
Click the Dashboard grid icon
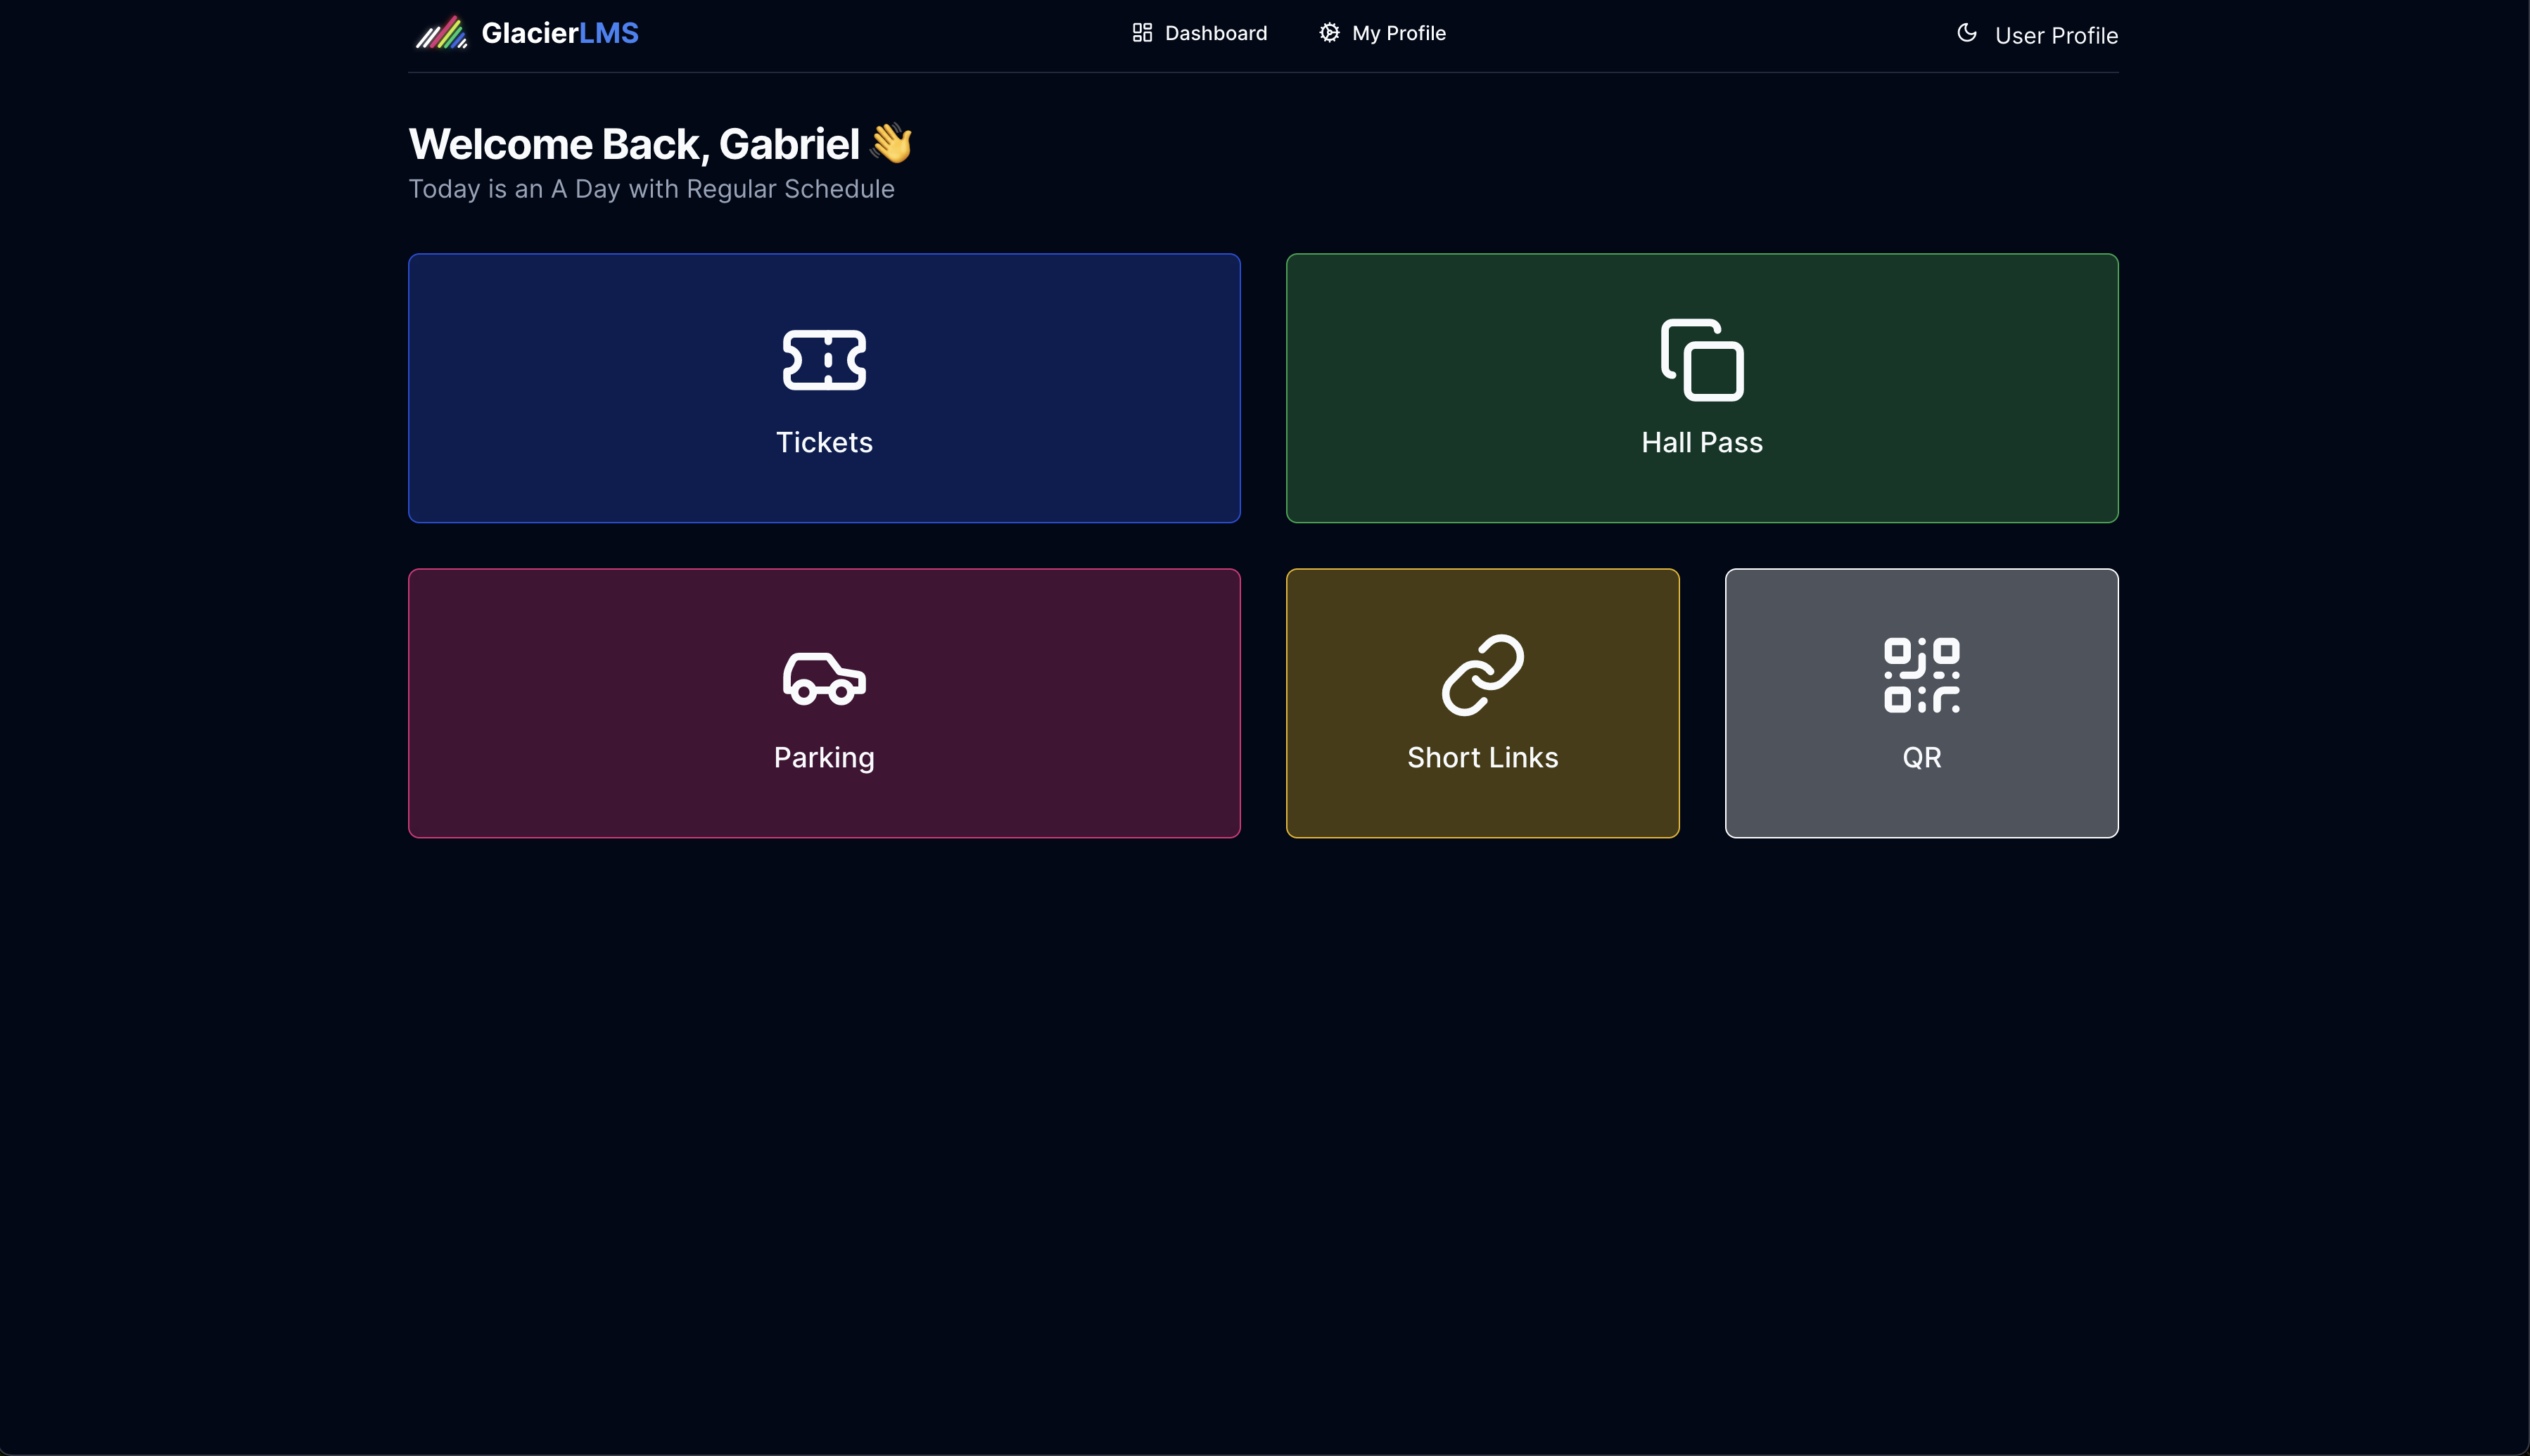[x=1142, y=33]
